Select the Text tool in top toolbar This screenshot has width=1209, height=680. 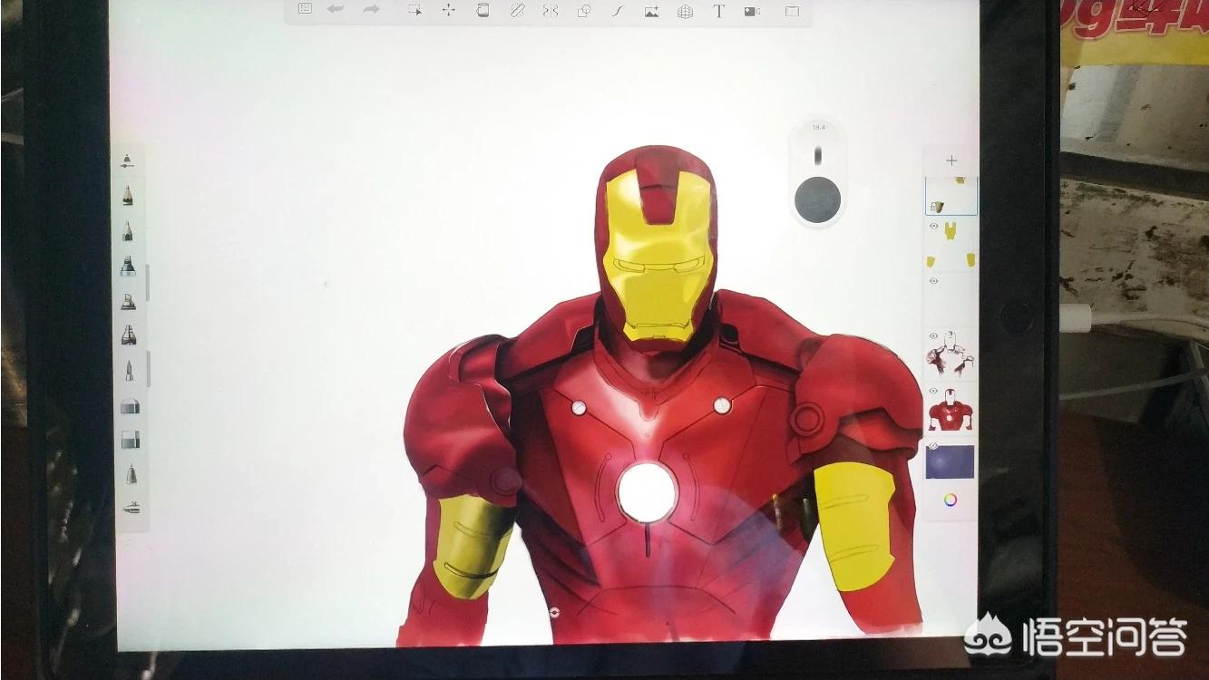point(718,11)
